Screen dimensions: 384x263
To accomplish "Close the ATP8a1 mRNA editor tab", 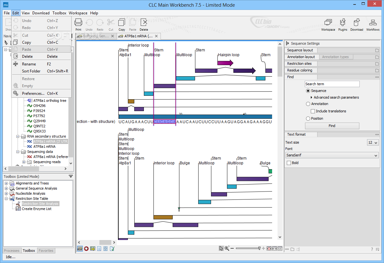I will pyautogui.click(x=157, y=36).
